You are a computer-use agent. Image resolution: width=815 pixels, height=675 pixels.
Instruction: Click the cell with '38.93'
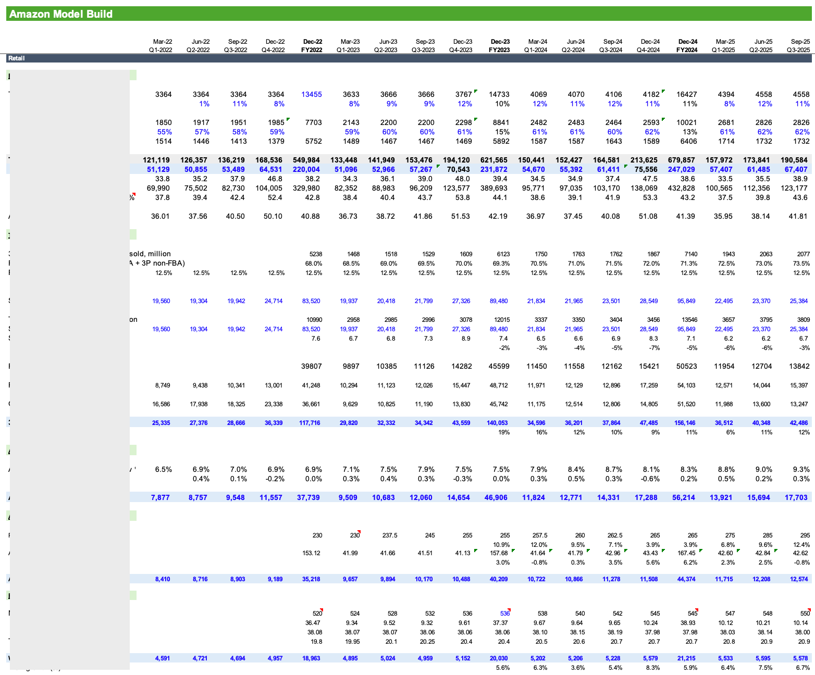[x=688, y=623]
